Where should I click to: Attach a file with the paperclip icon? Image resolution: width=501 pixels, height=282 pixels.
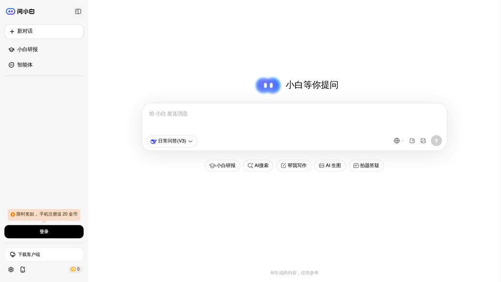[x=412, y=141]
